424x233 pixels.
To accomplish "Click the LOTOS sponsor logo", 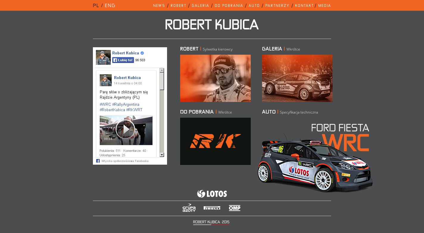I will (212, 194).
